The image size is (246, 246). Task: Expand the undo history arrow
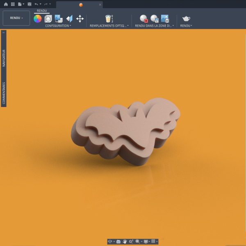(40, 4)
